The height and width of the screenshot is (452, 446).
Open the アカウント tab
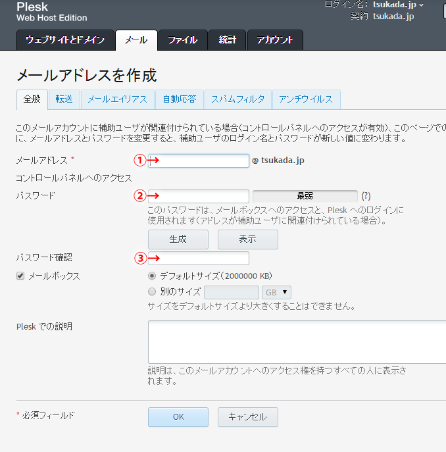275,39
